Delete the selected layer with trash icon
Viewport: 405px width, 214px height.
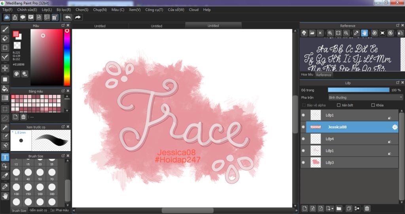coord(367,208)
